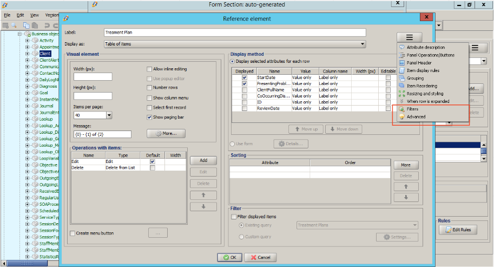Uncheck Show paging bar checkbox
Image resolution: width=494 pixels, height=267 pixels.
tap(149, 118)
